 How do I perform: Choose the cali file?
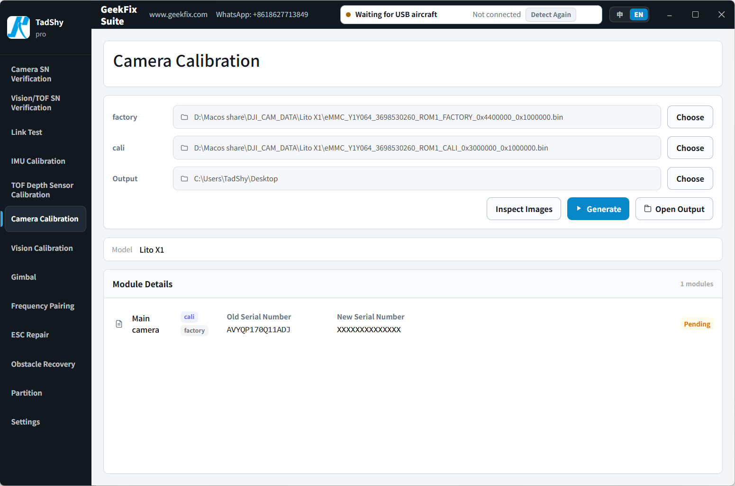690,148
